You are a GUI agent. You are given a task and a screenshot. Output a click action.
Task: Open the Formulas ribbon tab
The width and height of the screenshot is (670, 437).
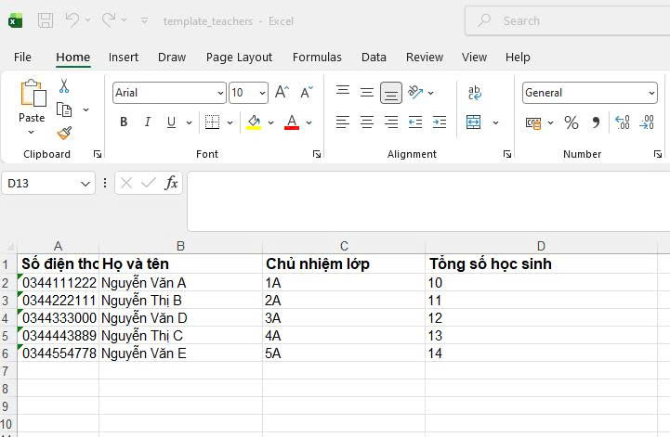pyautogui.click(x=317, y=57)
